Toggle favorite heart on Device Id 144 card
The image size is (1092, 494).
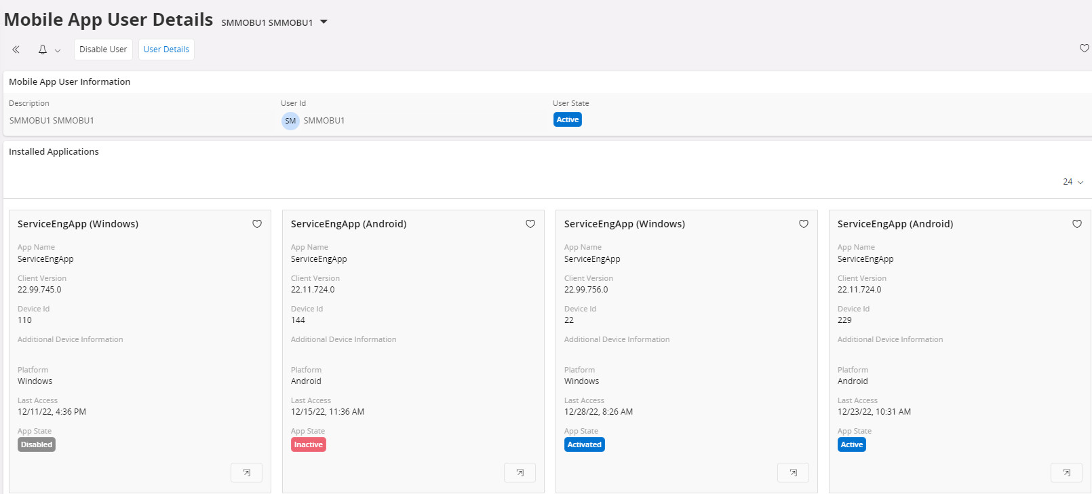530,224
